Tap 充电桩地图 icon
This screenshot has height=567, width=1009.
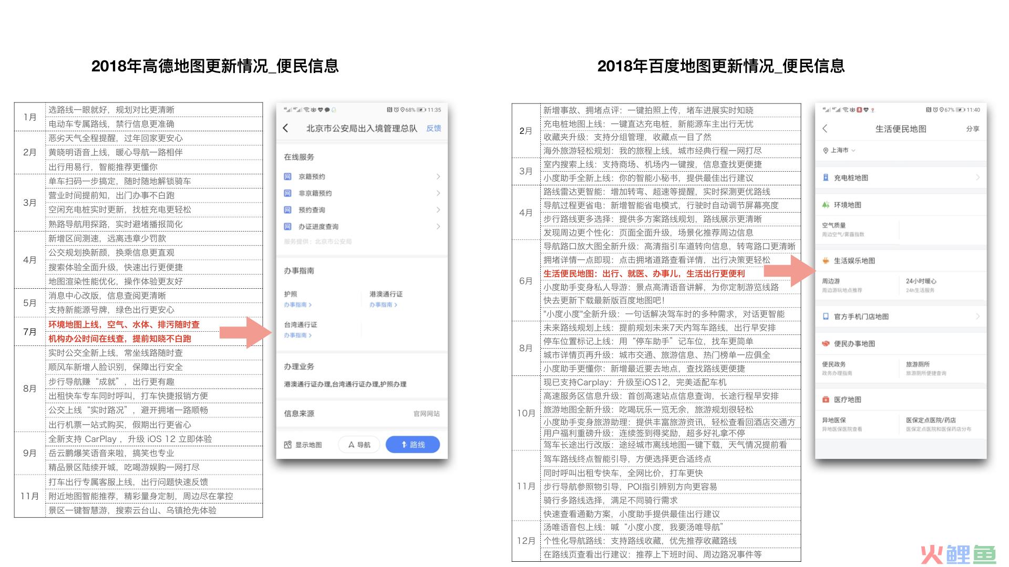[x=826, y=177]
